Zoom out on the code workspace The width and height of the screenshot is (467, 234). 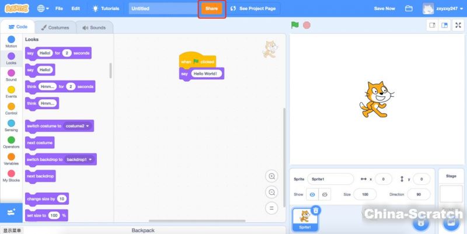tap(271, 192)
